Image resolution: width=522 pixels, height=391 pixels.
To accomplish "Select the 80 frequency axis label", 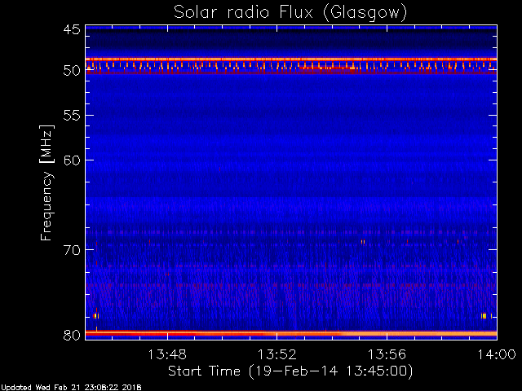I will [72, 335].
